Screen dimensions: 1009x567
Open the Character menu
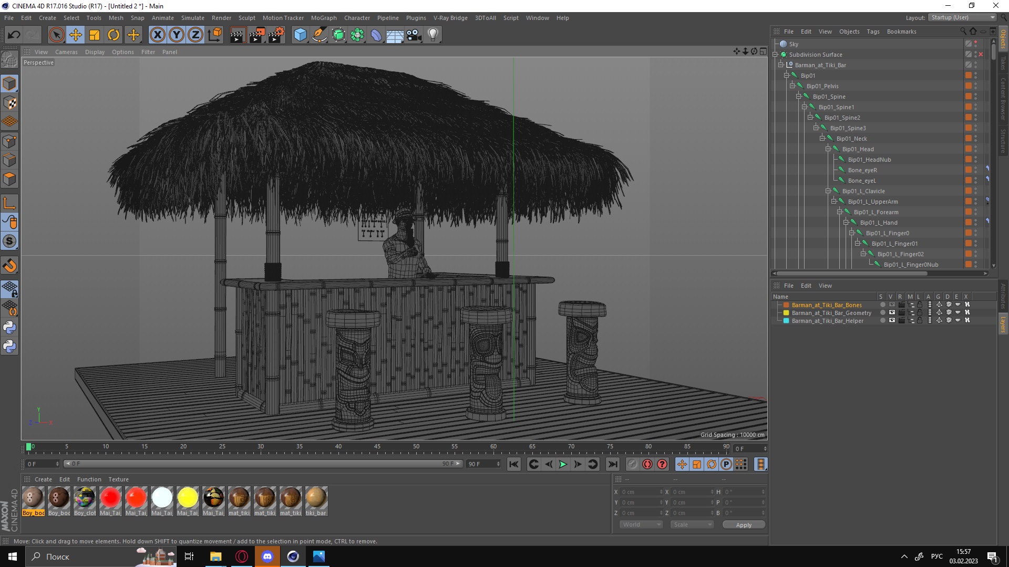click(357, 18)
